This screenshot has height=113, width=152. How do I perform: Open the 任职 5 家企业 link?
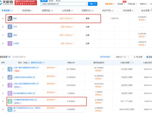[67, 43]
